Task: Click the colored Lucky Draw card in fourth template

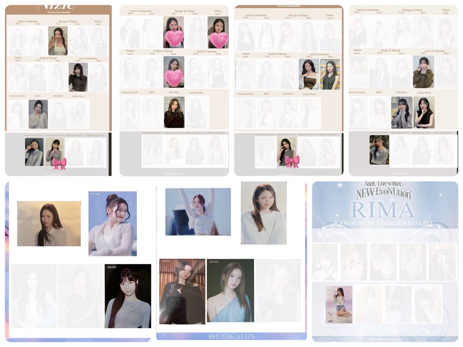Action: pos(424,112)
